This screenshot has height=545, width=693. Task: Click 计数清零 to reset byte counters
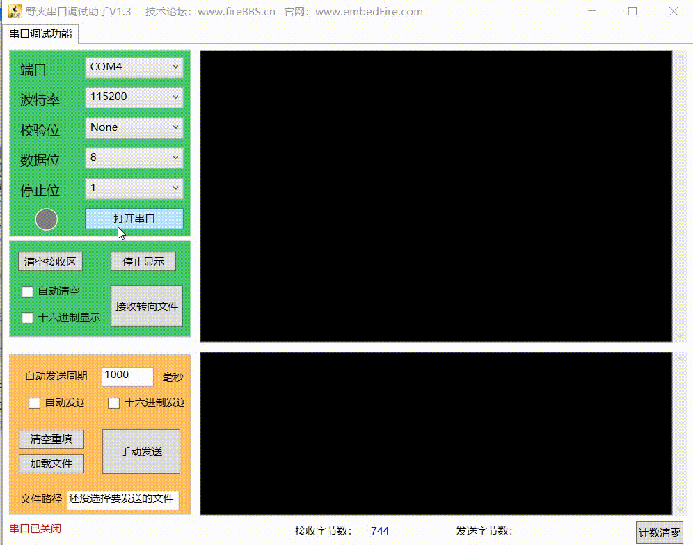click(660, 530)
